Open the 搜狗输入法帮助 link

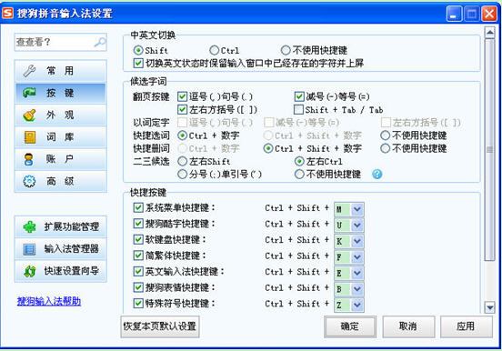point(49,301)
